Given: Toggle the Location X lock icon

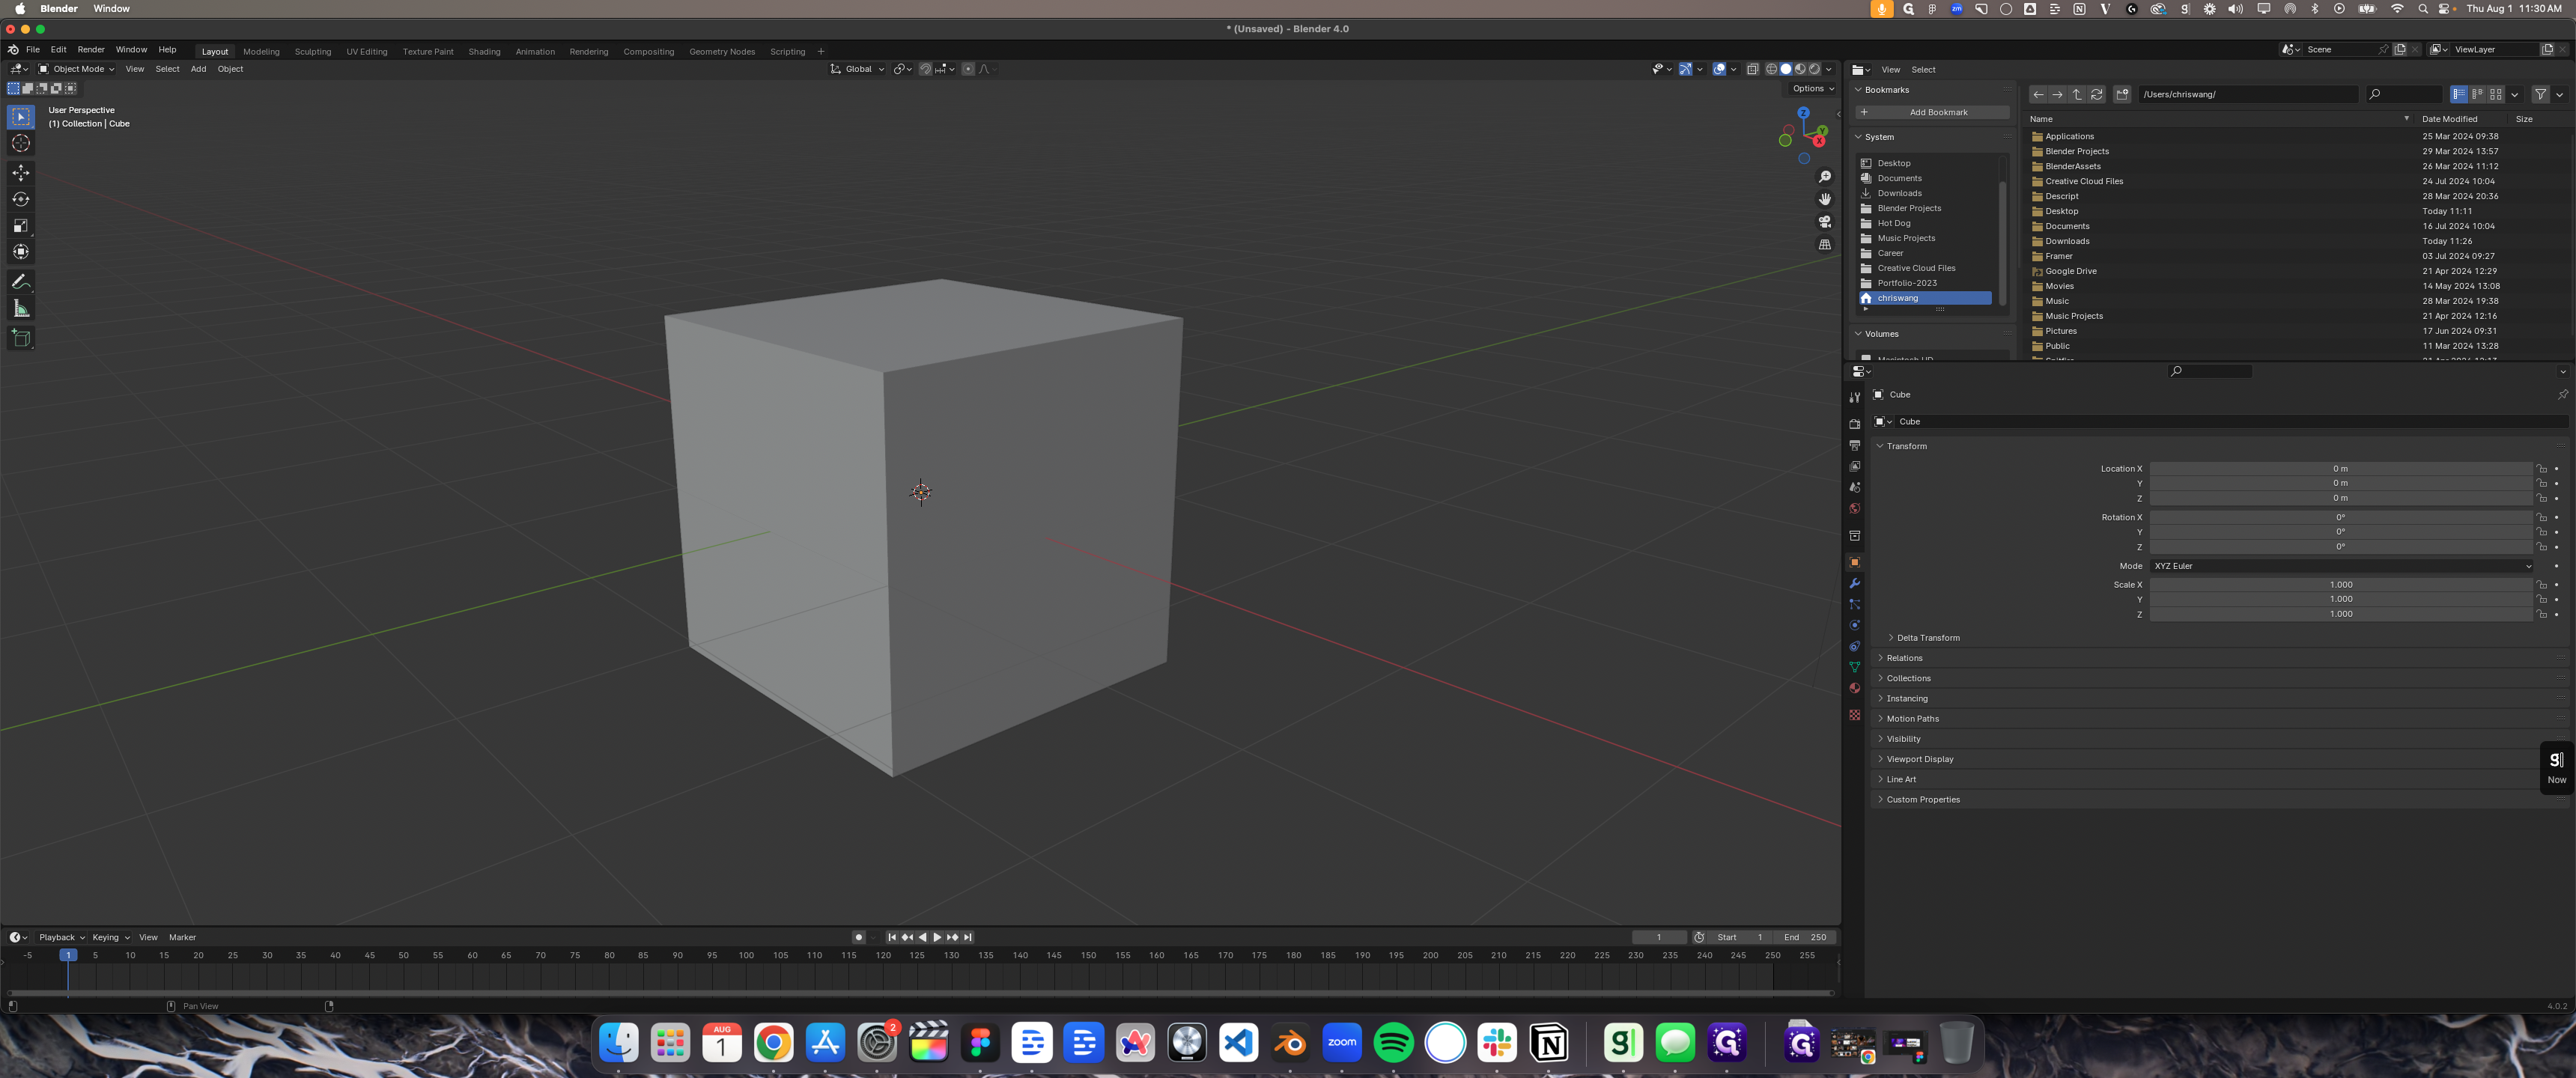Looking at the screenshot, I should click(x=2541, y=469).
